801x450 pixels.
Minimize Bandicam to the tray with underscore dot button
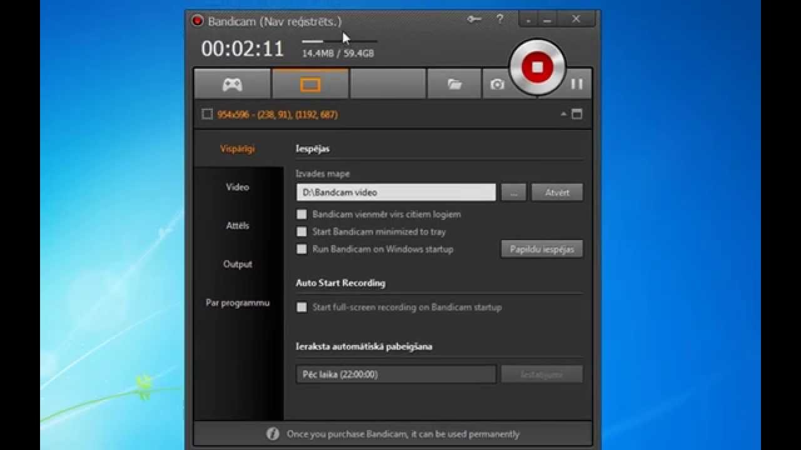tap(529, 20)
